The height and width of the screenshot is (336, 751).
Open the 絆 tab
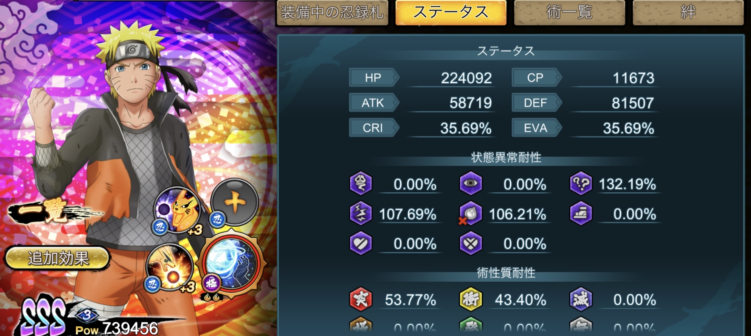688,12
